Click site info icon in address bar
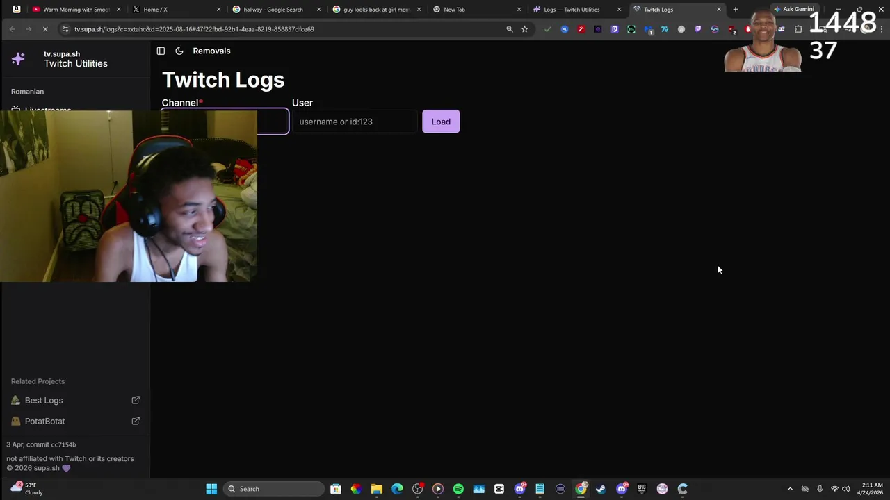 (x=65, y=29)
